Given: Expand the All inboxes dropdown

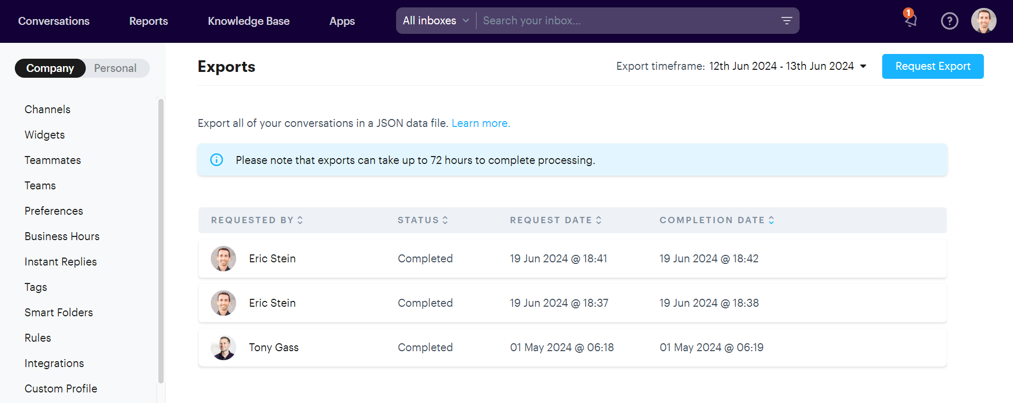Looking at the screenshot, I should (x=435, y=21).
